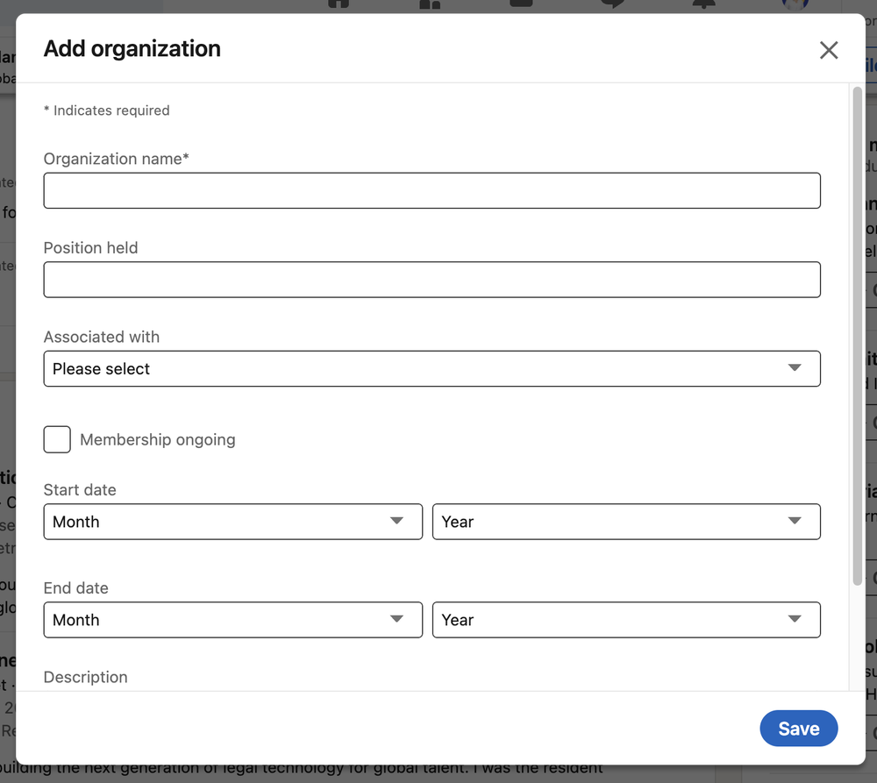Click the Description label

tap(86, 677)
